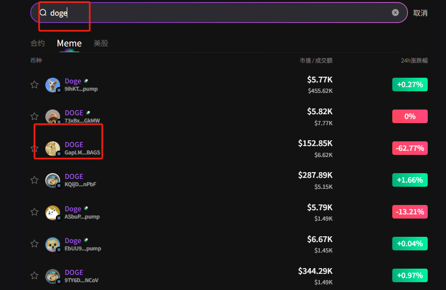Star the DOGE KQijD...nPbF token

34,180
